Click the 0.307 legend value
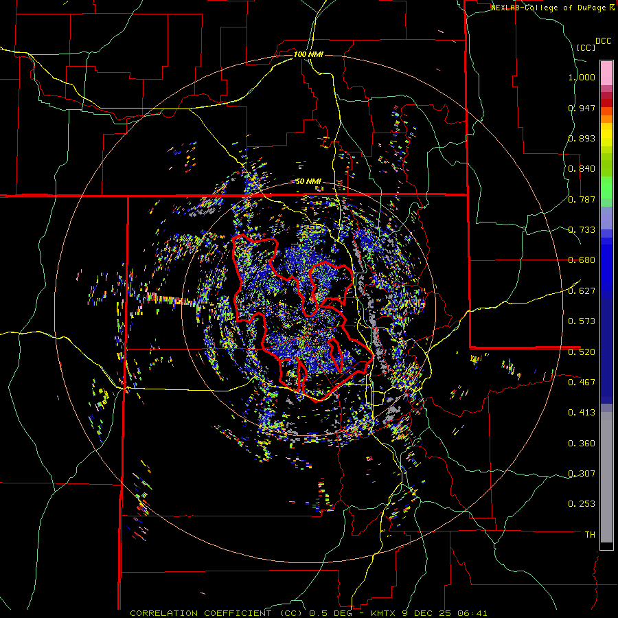This screenshot has height=618, width=618. (x=582, y=473)
